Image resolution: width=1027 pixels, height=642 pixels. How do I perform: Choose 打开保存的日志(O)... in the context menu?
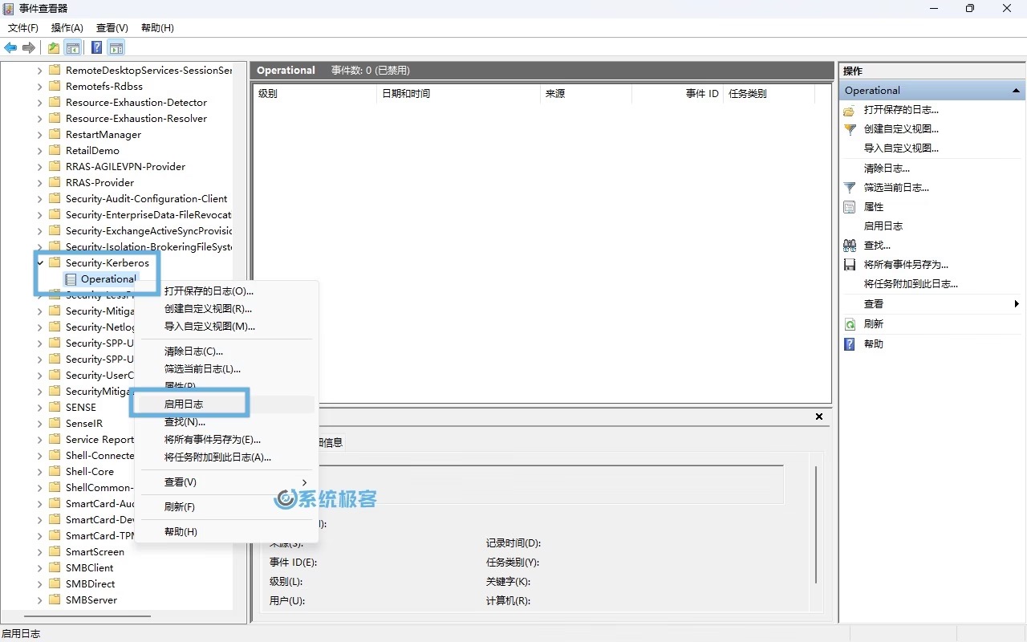(225, 291)
